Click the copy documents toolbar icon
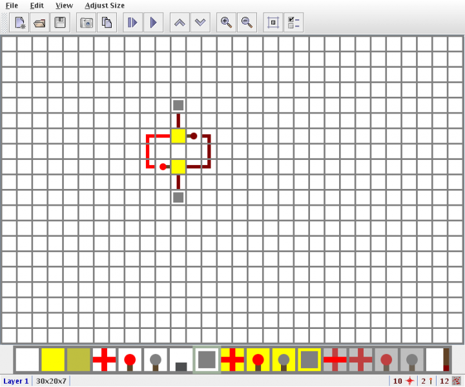This screenshot has height=387, width=465. tap(107, 23)
